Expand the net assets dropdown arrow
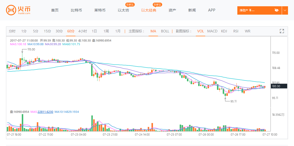 click(x=285, y=10)
